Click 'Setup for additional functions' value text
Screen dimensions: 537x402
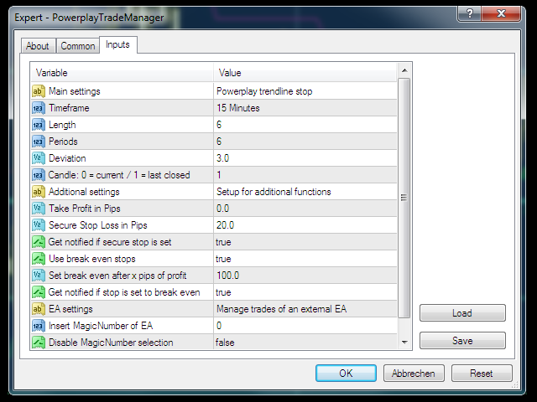274,192
